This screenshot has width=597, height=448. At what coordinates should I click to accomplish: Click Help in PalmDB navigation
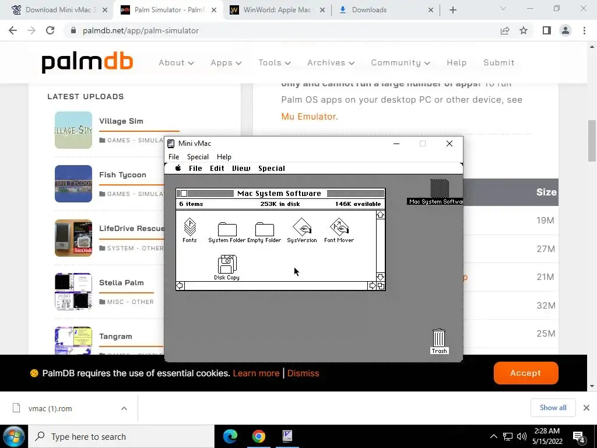point(456,63)
